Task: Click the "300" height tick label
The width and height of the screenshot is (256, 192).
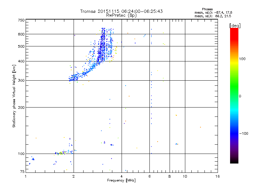Action: (x=21, y=81)
